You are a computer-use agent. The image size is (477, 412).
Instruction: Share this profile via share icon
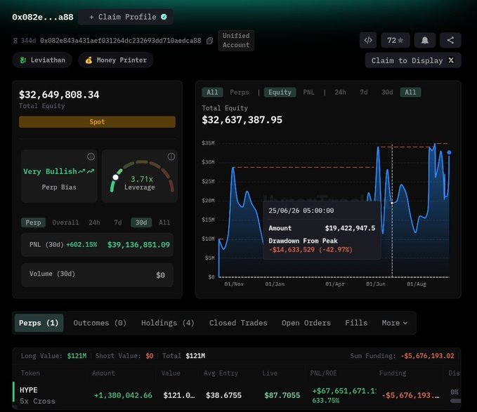coord(450,40)
